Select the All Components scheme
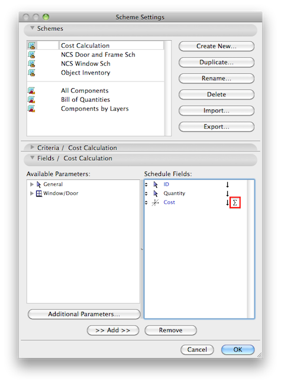The image size is (281, 384). (x=95, y=91)
